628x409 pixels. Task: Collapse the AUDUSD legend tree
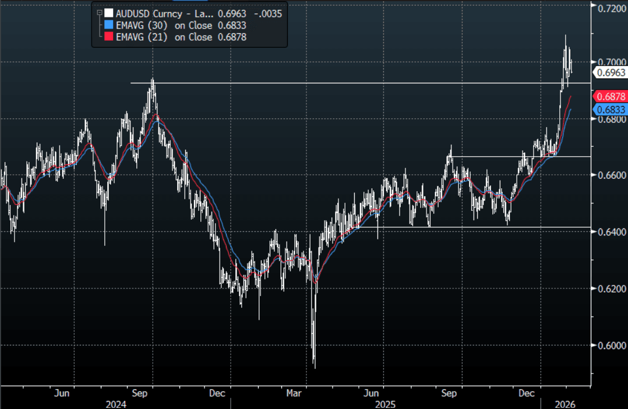[99, 13]
